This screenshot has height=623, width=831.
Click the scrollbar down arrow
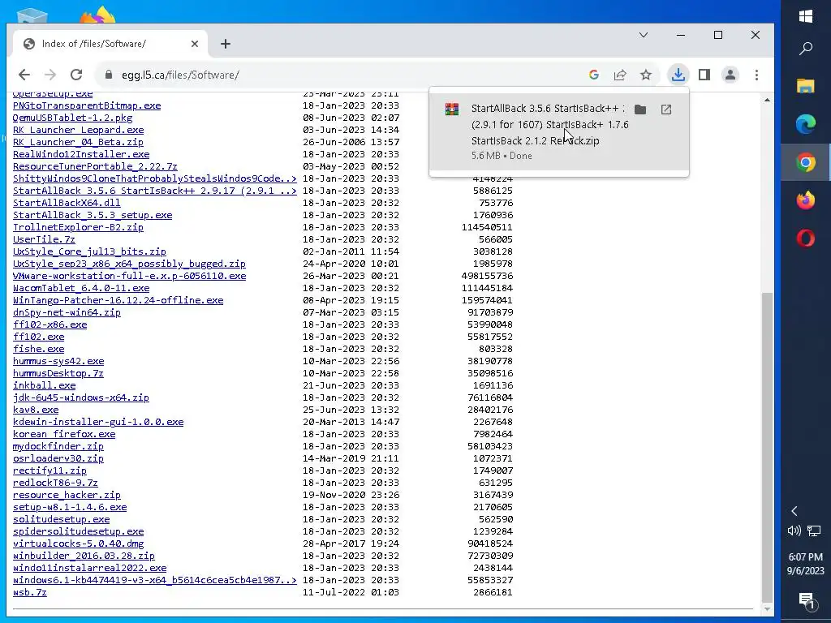click(x=767, y=608)
